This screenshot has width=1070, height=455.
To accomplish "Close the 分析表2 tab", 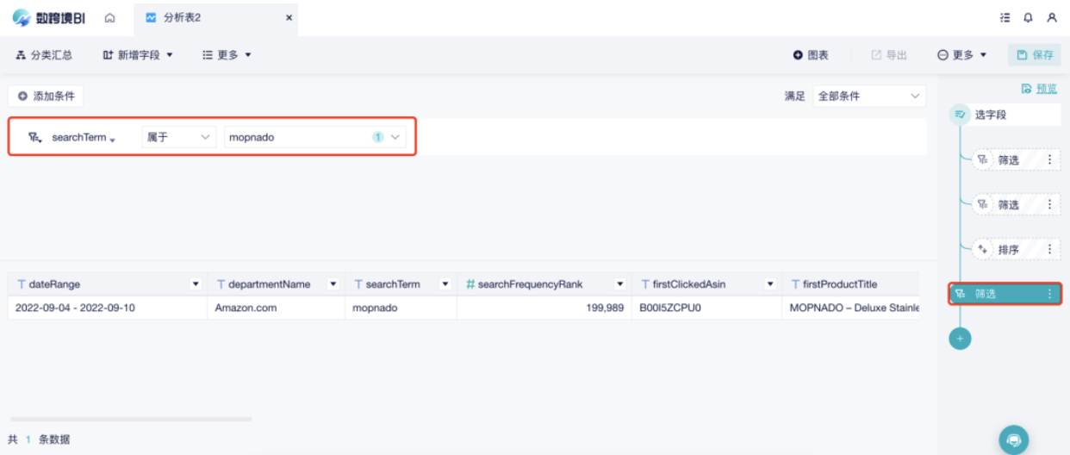I will point(289,17).
